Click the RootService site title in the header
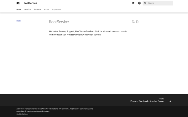Image resolution: width=188 pixels, height=117 pixels. click(30, 3)
